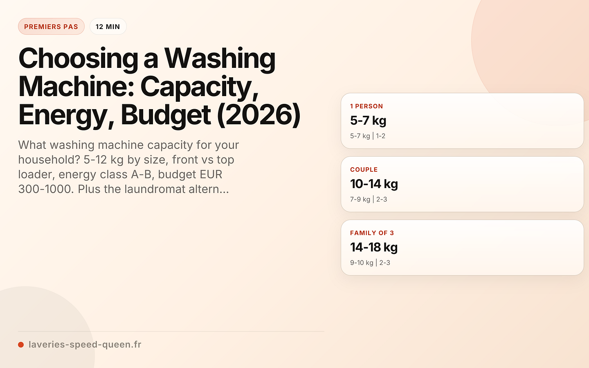Viewport: 589px width, 368px height.
Task: Select the bold 14-18 kg value
Action: click(x=374, y=247)
